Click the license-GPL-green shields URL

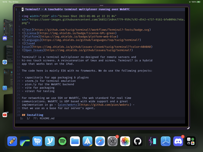coord(77,33)
